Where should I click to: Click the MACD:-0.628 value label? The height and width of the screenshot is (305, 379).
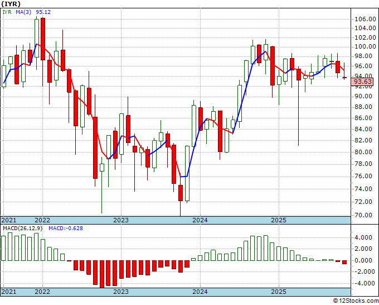coord(66,228)
